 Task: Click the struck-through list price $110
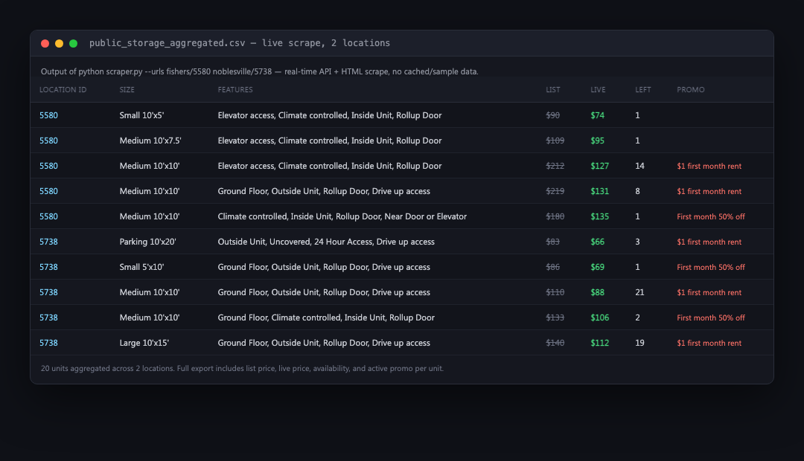(x=555, y=292)
